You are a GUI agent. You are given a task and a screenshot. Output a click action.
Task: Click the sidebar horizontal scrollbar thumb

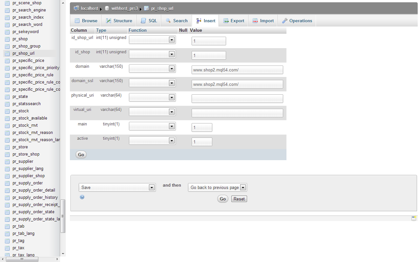pos(22,259)
